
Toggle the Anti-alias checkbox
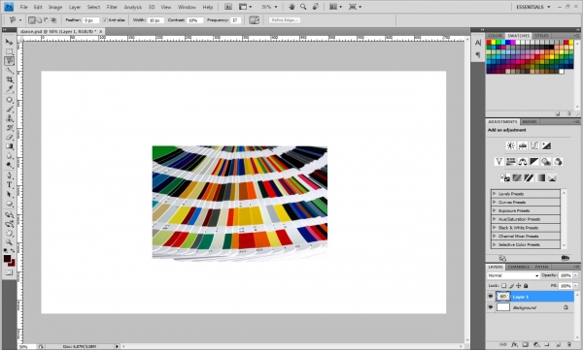tap(105, 20)
